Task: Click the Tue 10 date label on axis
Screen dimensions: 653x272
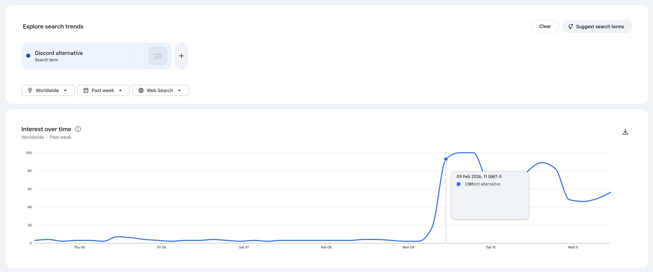Action: (490, 247)
